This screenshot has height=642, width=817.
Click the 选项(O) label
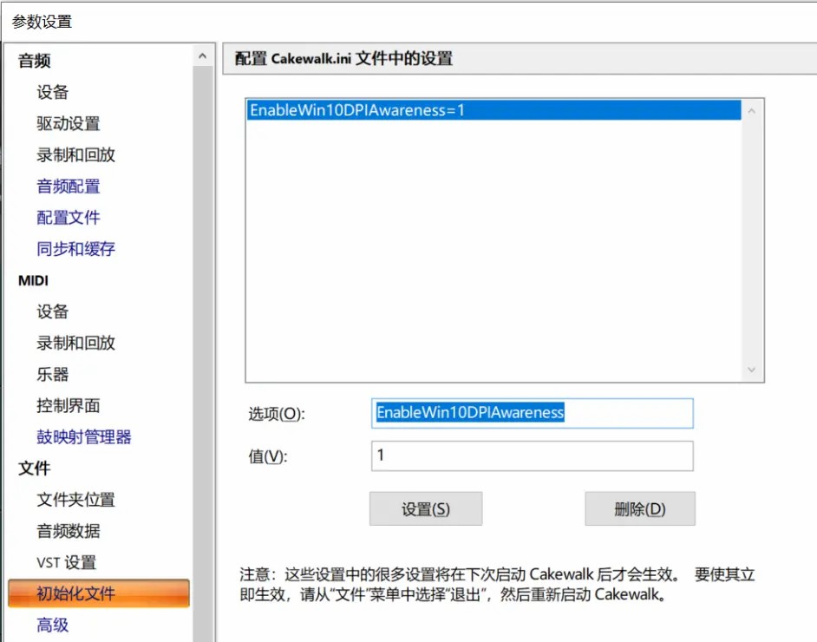pos(277,414)
